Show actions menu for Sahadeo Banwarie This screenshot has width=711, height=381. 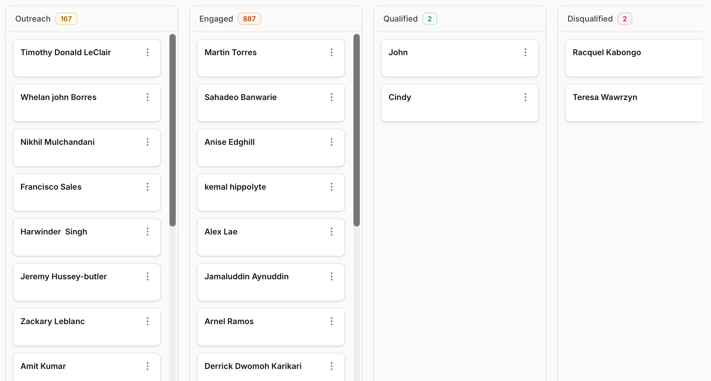click(332, 97)
